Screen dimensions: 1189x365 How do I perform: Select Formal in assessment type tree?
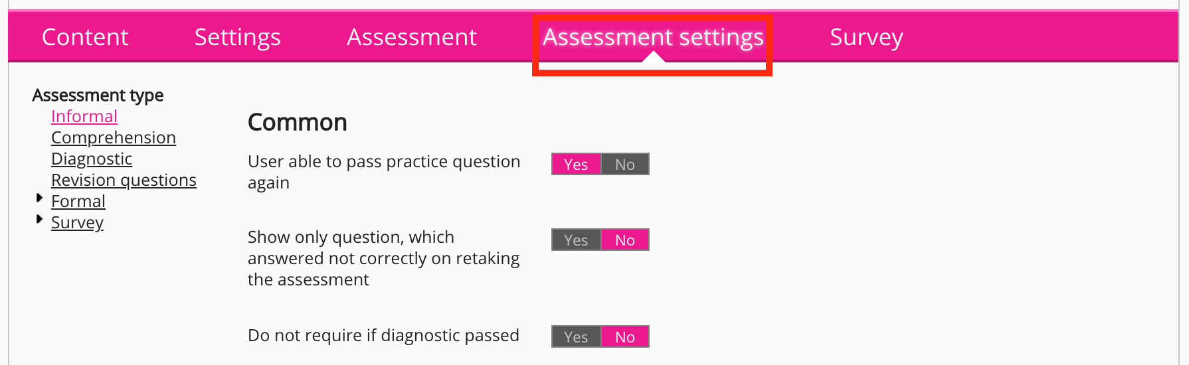78,201
